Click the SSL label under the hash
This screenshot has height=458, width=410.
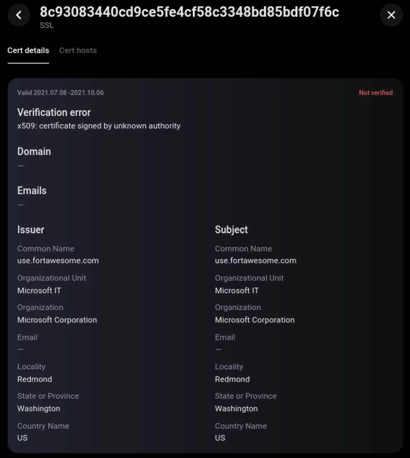pyautogui.click(x=47, y=25)
